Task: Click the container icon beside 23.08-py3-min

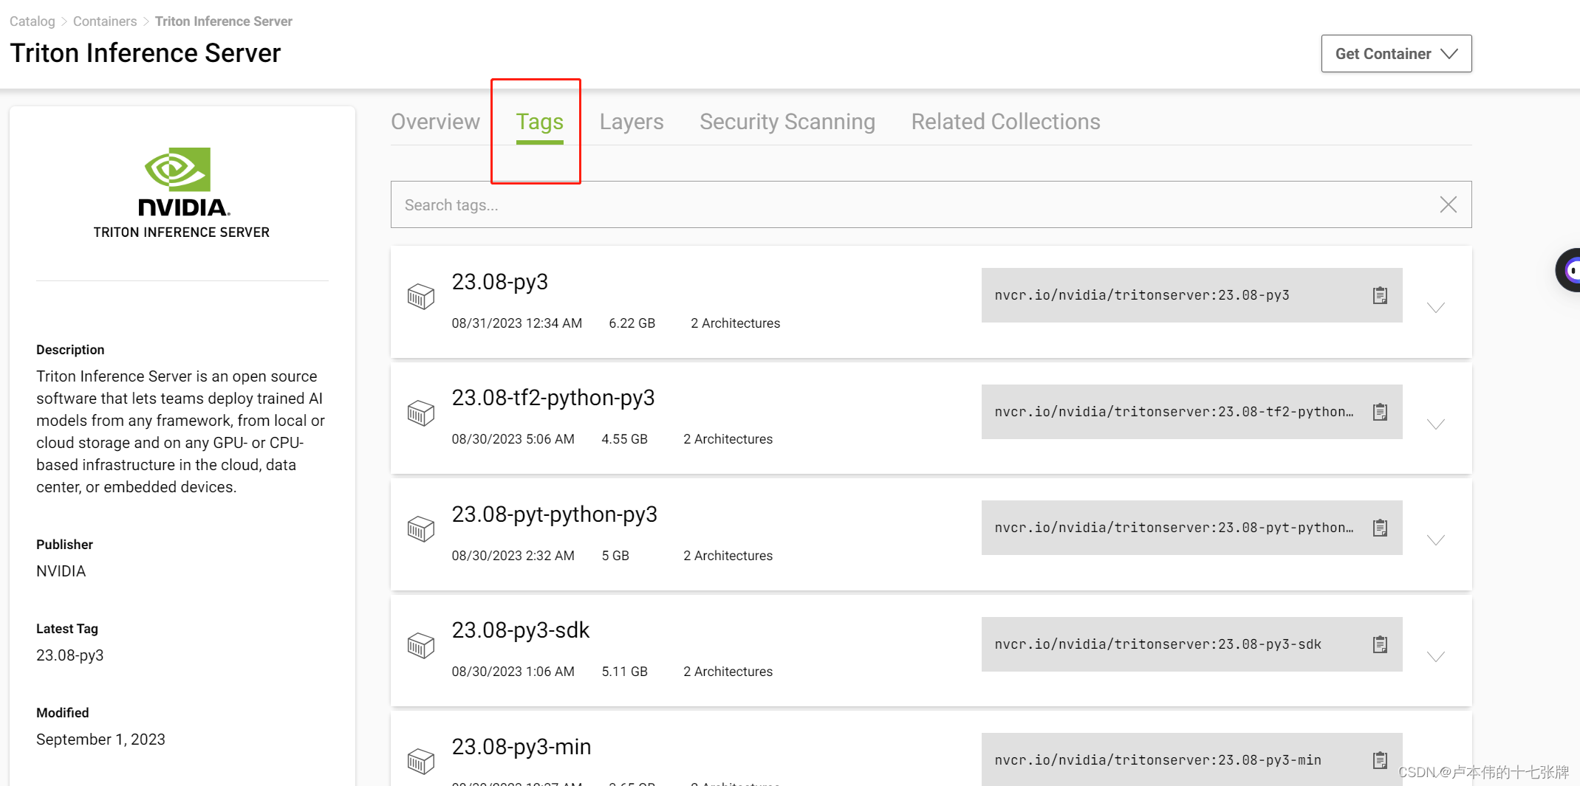Action: [x=421, y=761]
